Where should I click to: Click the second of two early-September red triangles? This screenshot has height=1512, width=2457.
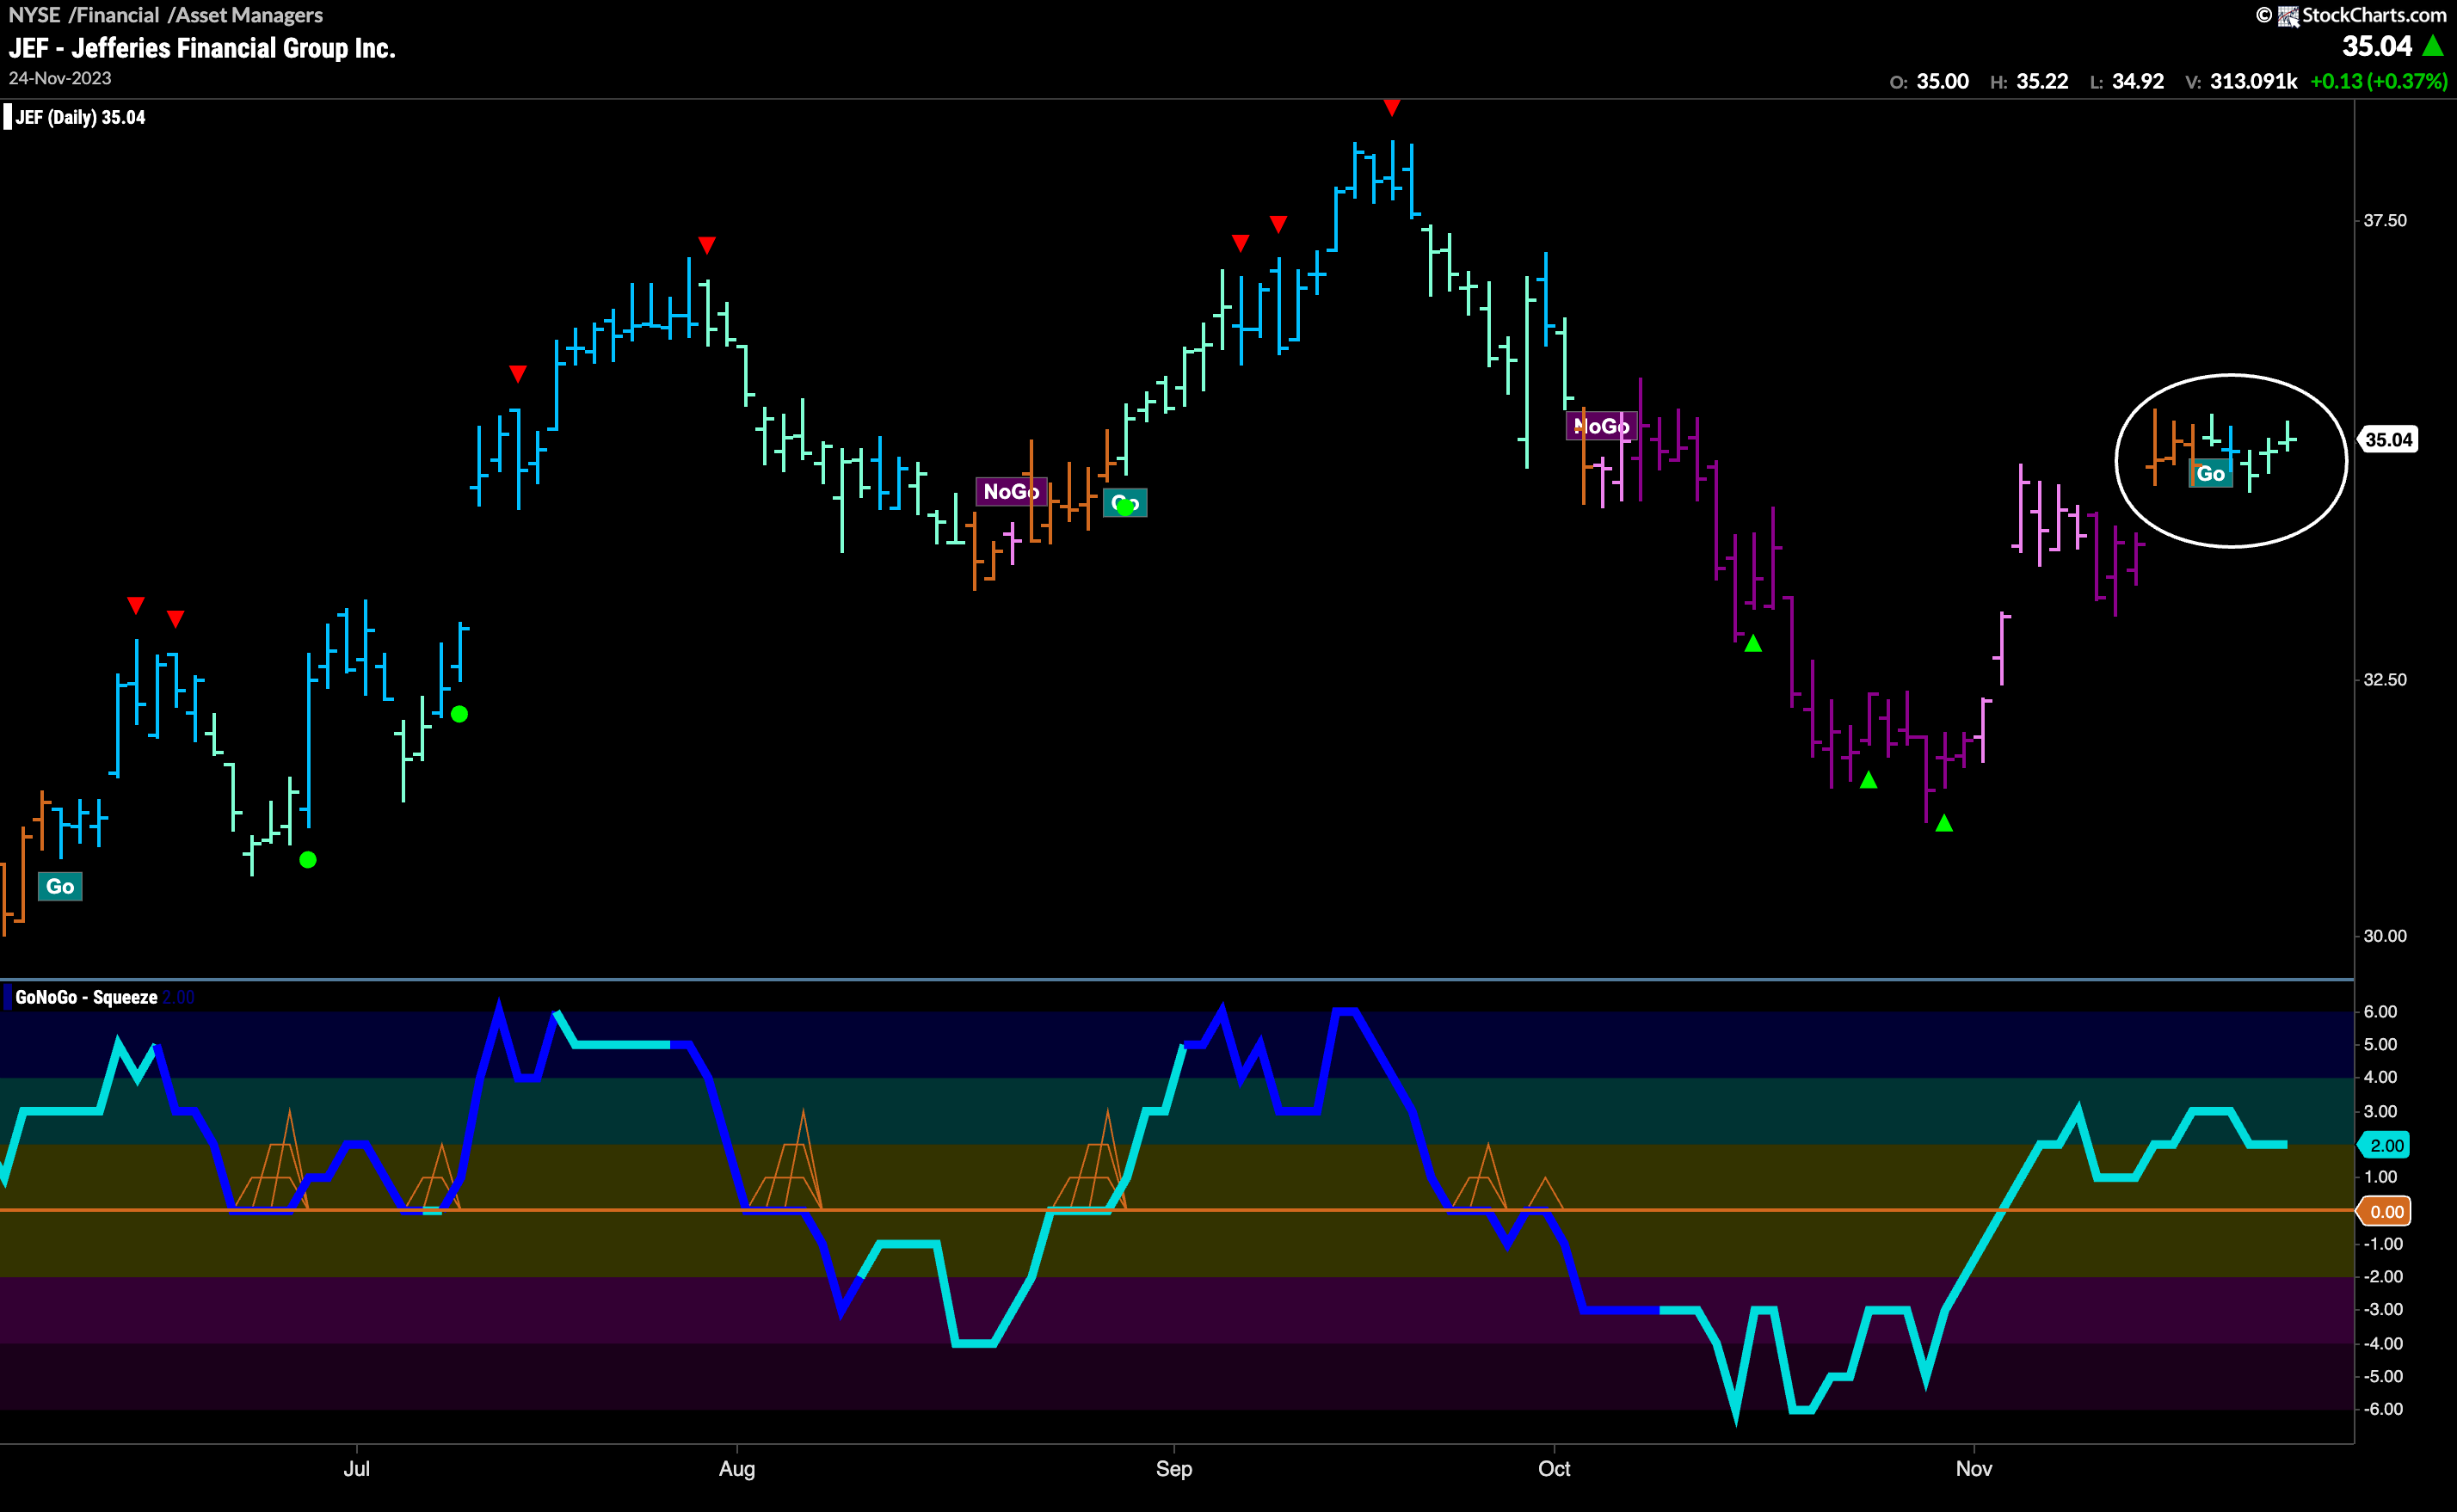point(1278,224)
